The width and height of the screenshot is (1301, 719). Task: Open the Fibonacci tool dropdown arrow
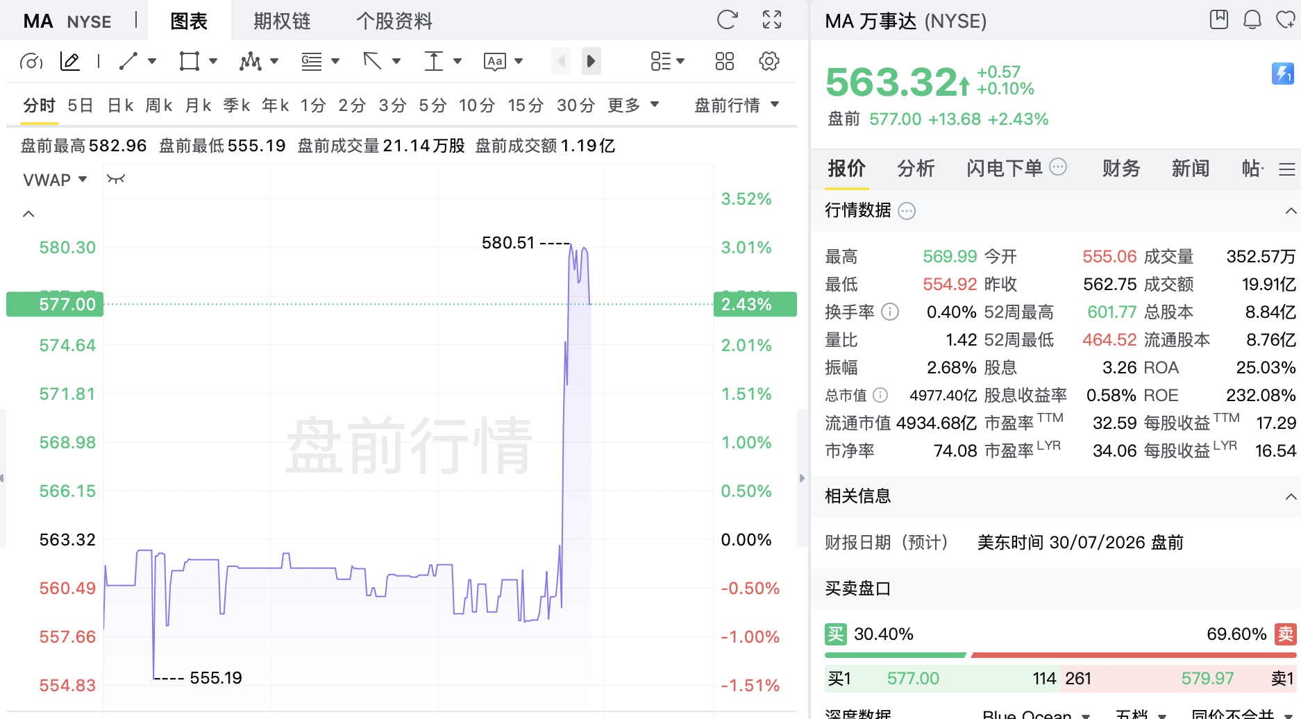pyautogui.click(x=335, y=61)
